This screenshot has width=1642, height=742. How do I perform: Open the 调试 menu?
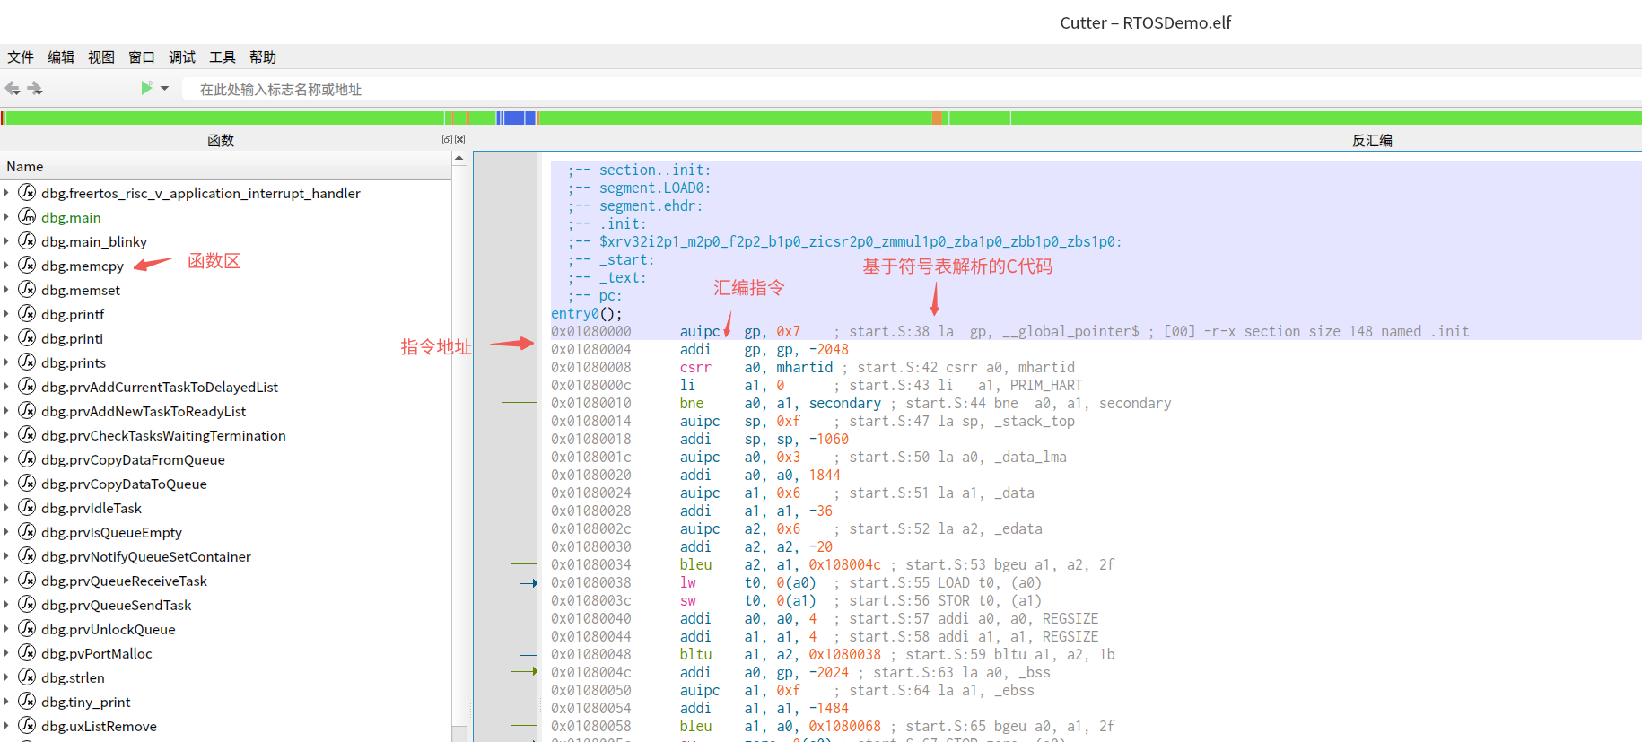[x=182, y=57]
